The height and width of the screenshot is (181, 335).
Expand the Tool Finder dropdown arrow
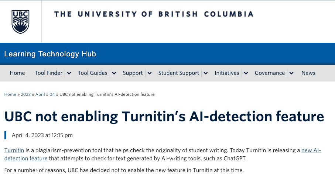69,73
